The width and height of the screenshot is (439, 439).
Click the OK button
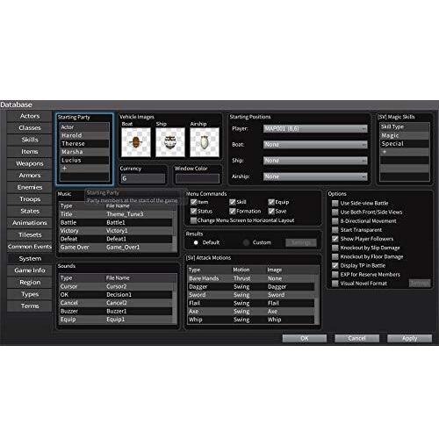click(305, 339)
